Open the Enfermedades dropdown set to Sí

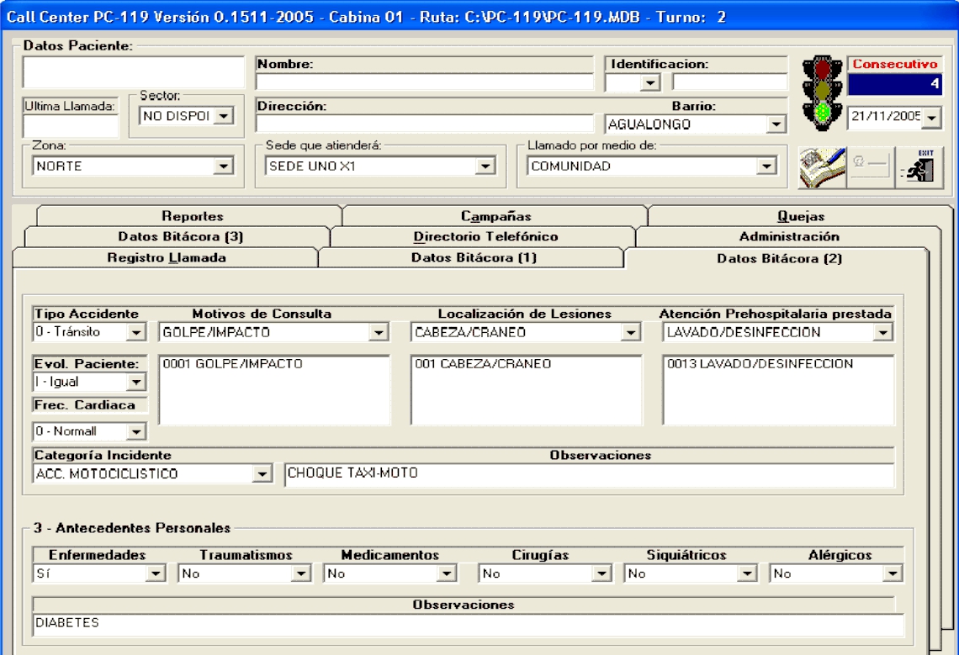(154, 574)
